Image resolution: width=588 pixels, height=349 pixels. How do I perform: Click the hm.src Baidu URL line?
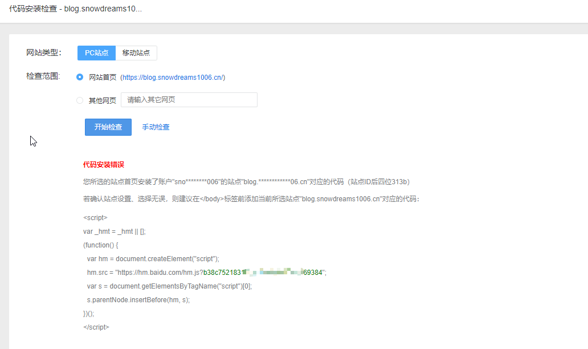(x=206, y=273)
